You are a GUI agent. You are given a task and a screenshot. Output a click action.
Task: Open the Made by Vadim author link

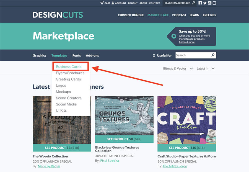[x=49, y=166]
